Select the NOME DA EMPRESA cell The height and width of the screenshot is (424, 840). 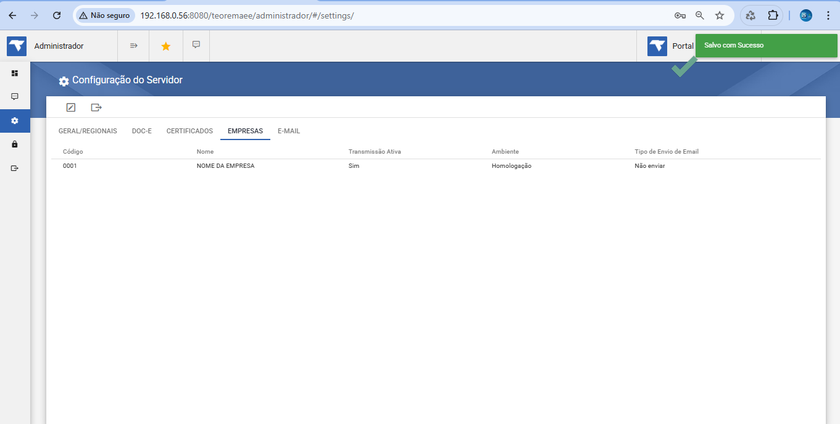tap(225, 166)
